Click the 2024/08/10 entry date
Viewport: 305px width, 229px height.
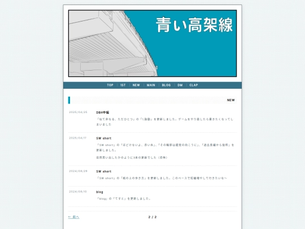click(78, 192)
